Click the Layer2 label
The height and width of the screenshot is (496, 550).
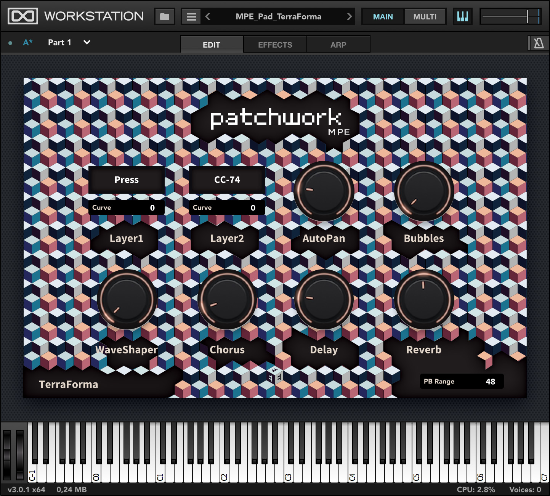pos(227,238)
